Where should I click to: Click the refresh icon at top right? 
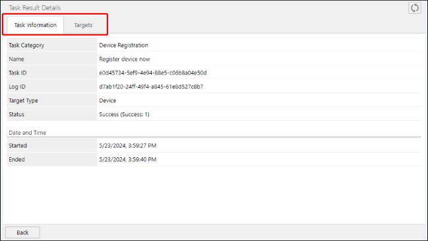(415, 8)
